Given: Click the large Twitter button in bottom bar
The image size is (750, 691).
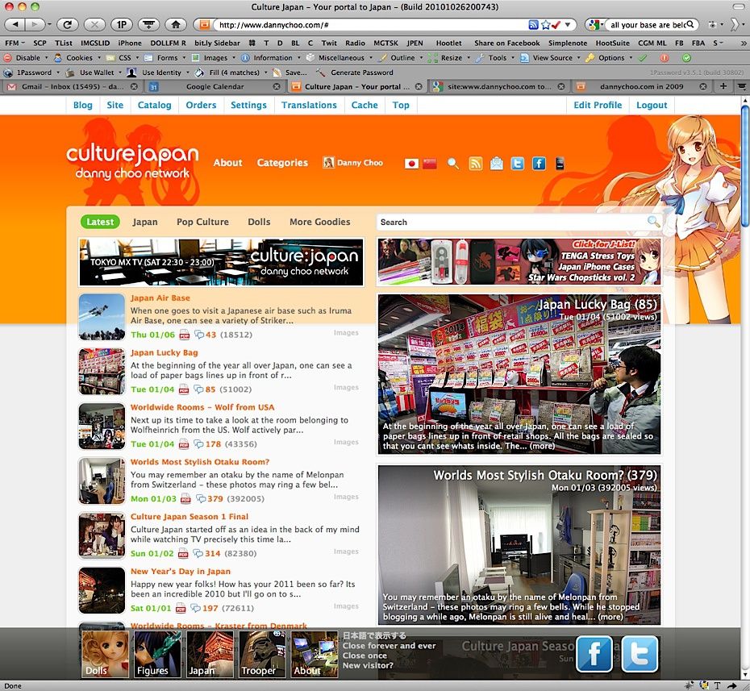Looking at the screenshot, I should coord(640,654).
